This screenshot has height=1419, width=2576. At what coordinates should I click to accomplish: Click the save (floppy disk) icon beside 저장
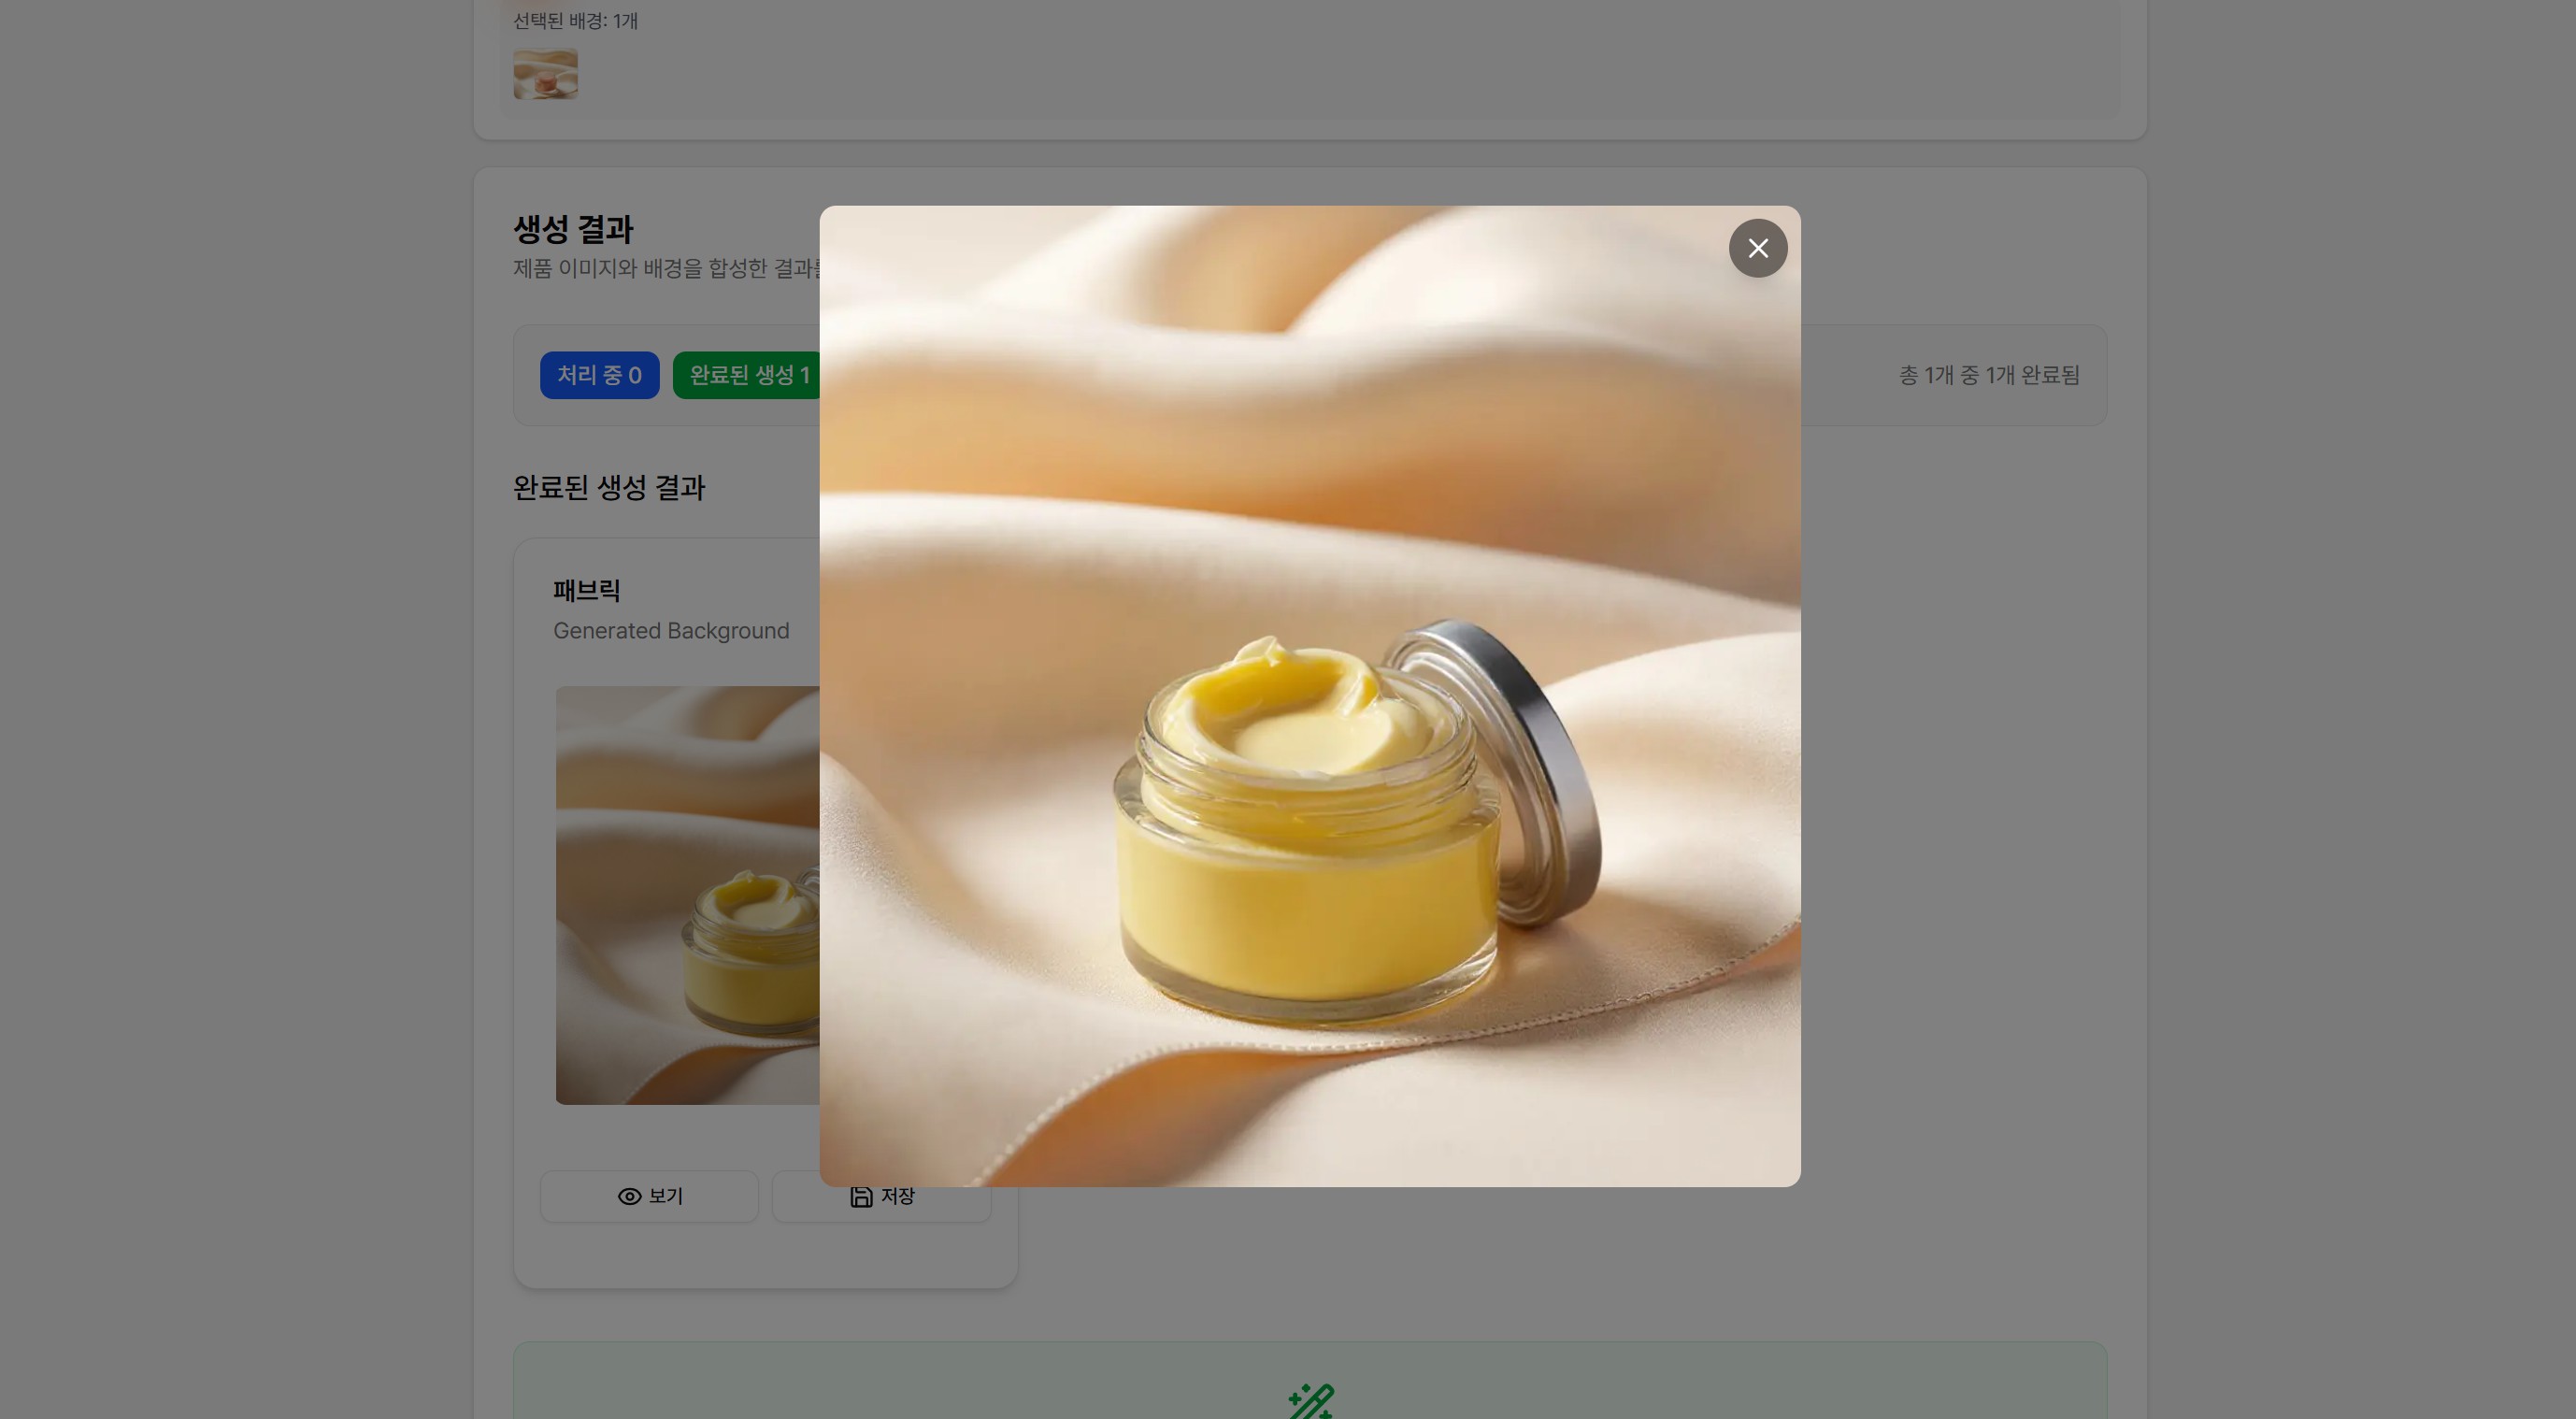861,1196
